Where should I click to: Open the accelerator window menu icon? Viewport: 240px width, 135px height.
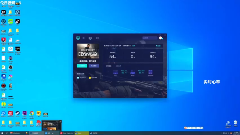click(160, 35)
